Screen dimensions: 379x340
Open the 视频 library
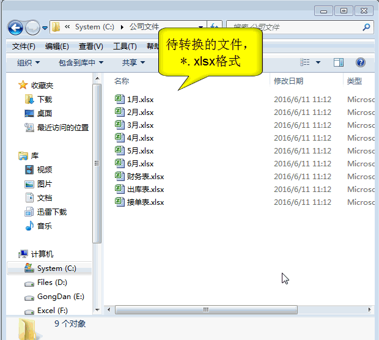pos(39,170)
